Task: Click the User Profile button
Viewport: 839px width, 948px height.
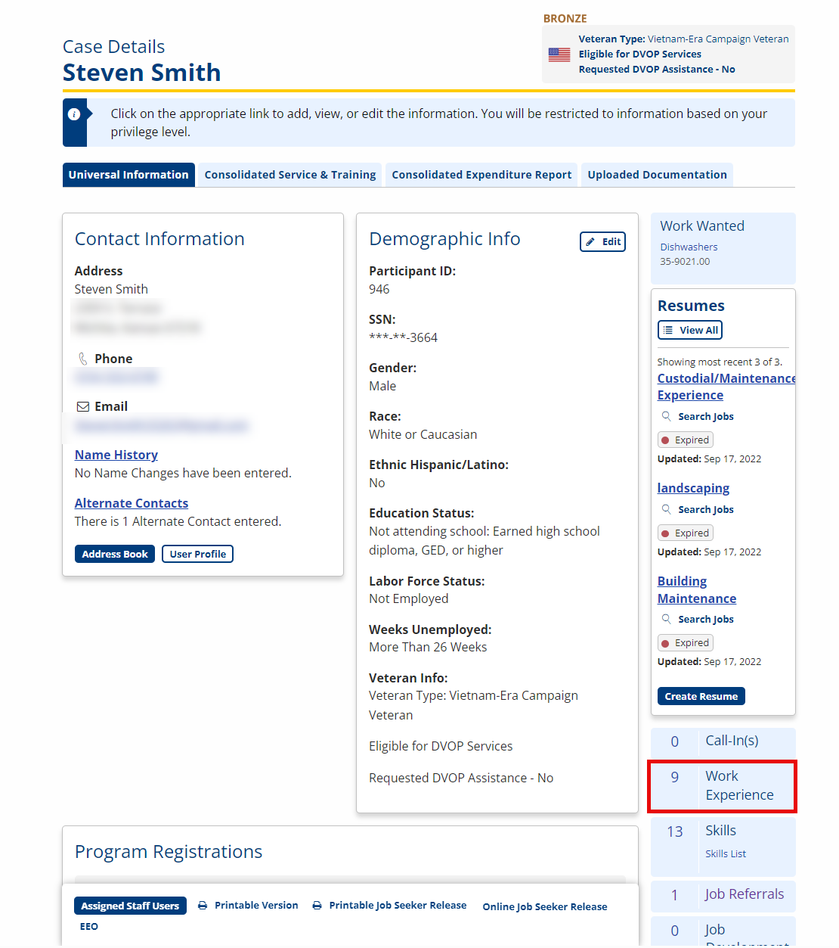Action: (x=198, y=554)
